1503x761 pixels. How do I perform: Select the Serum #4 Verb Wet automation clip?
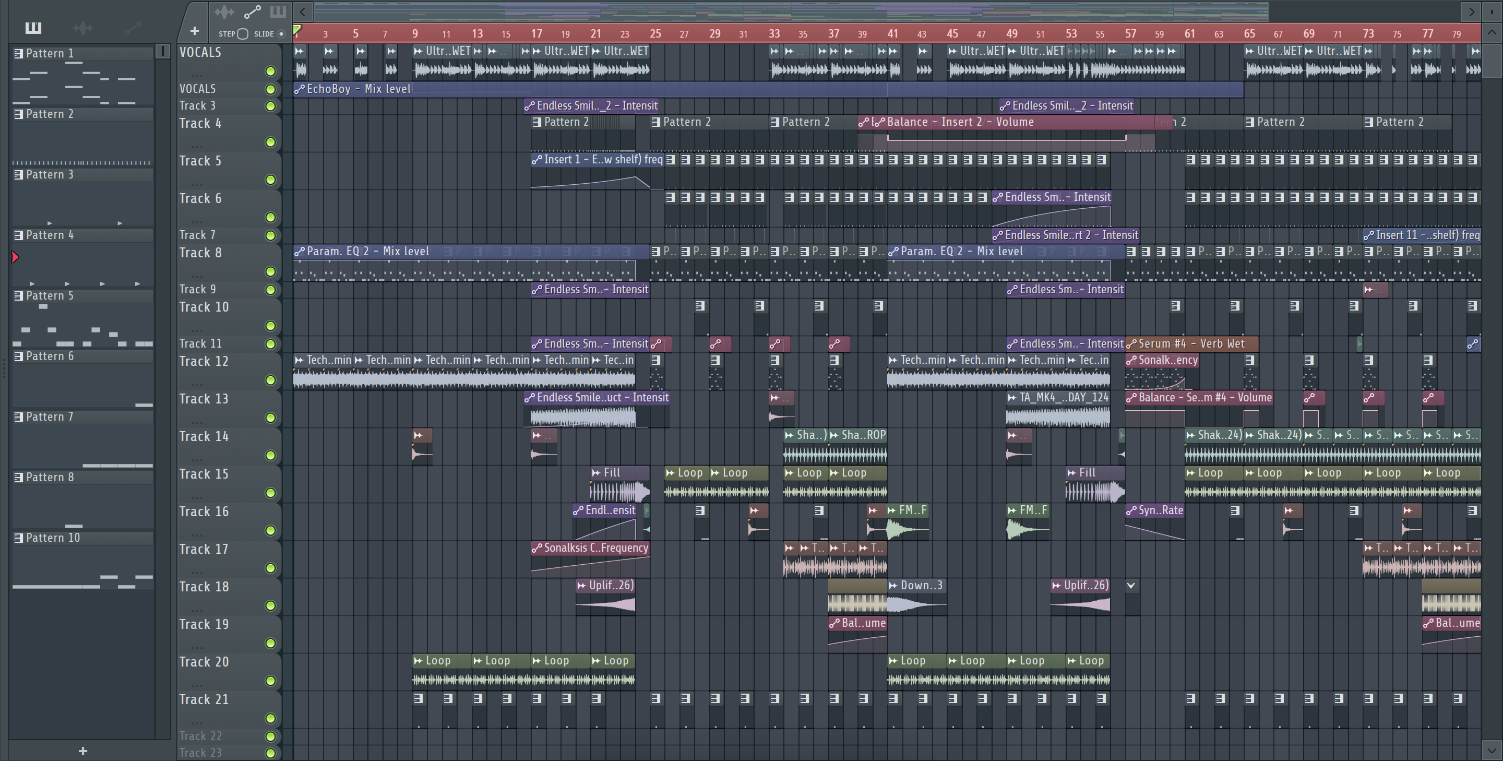pyautogui.click(x=1191, y=344)
